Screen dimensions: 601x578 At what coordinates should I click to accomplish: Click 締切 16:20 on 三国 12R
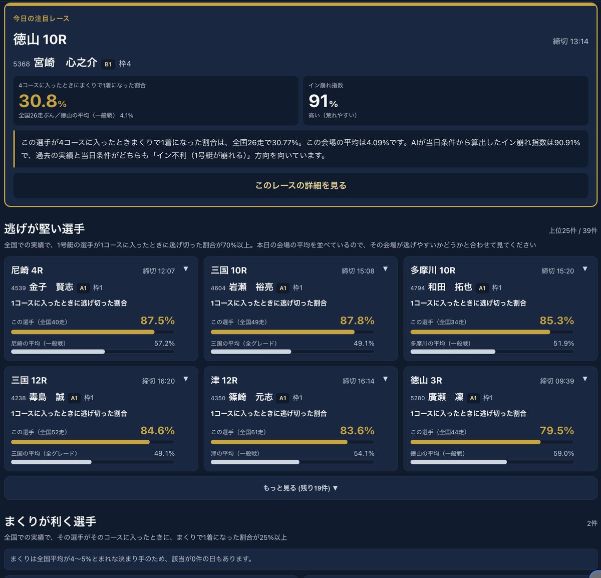tap(159, 381)
